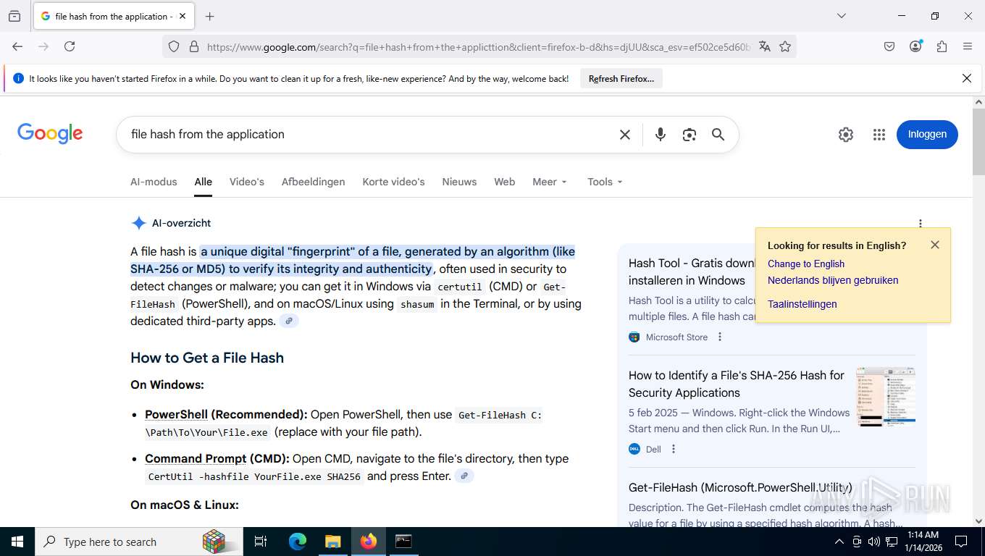
Task: Expand the Meer dropdown
Action: 550,182
